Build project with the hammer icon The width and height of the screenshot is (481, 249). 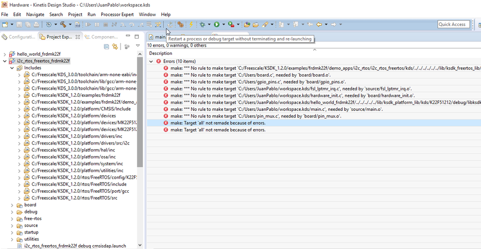click(63, 24)
